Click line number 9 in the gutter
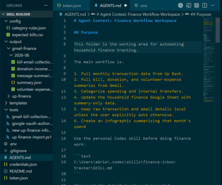This screenshot has height=185, width=222. (x=64, y=74)
